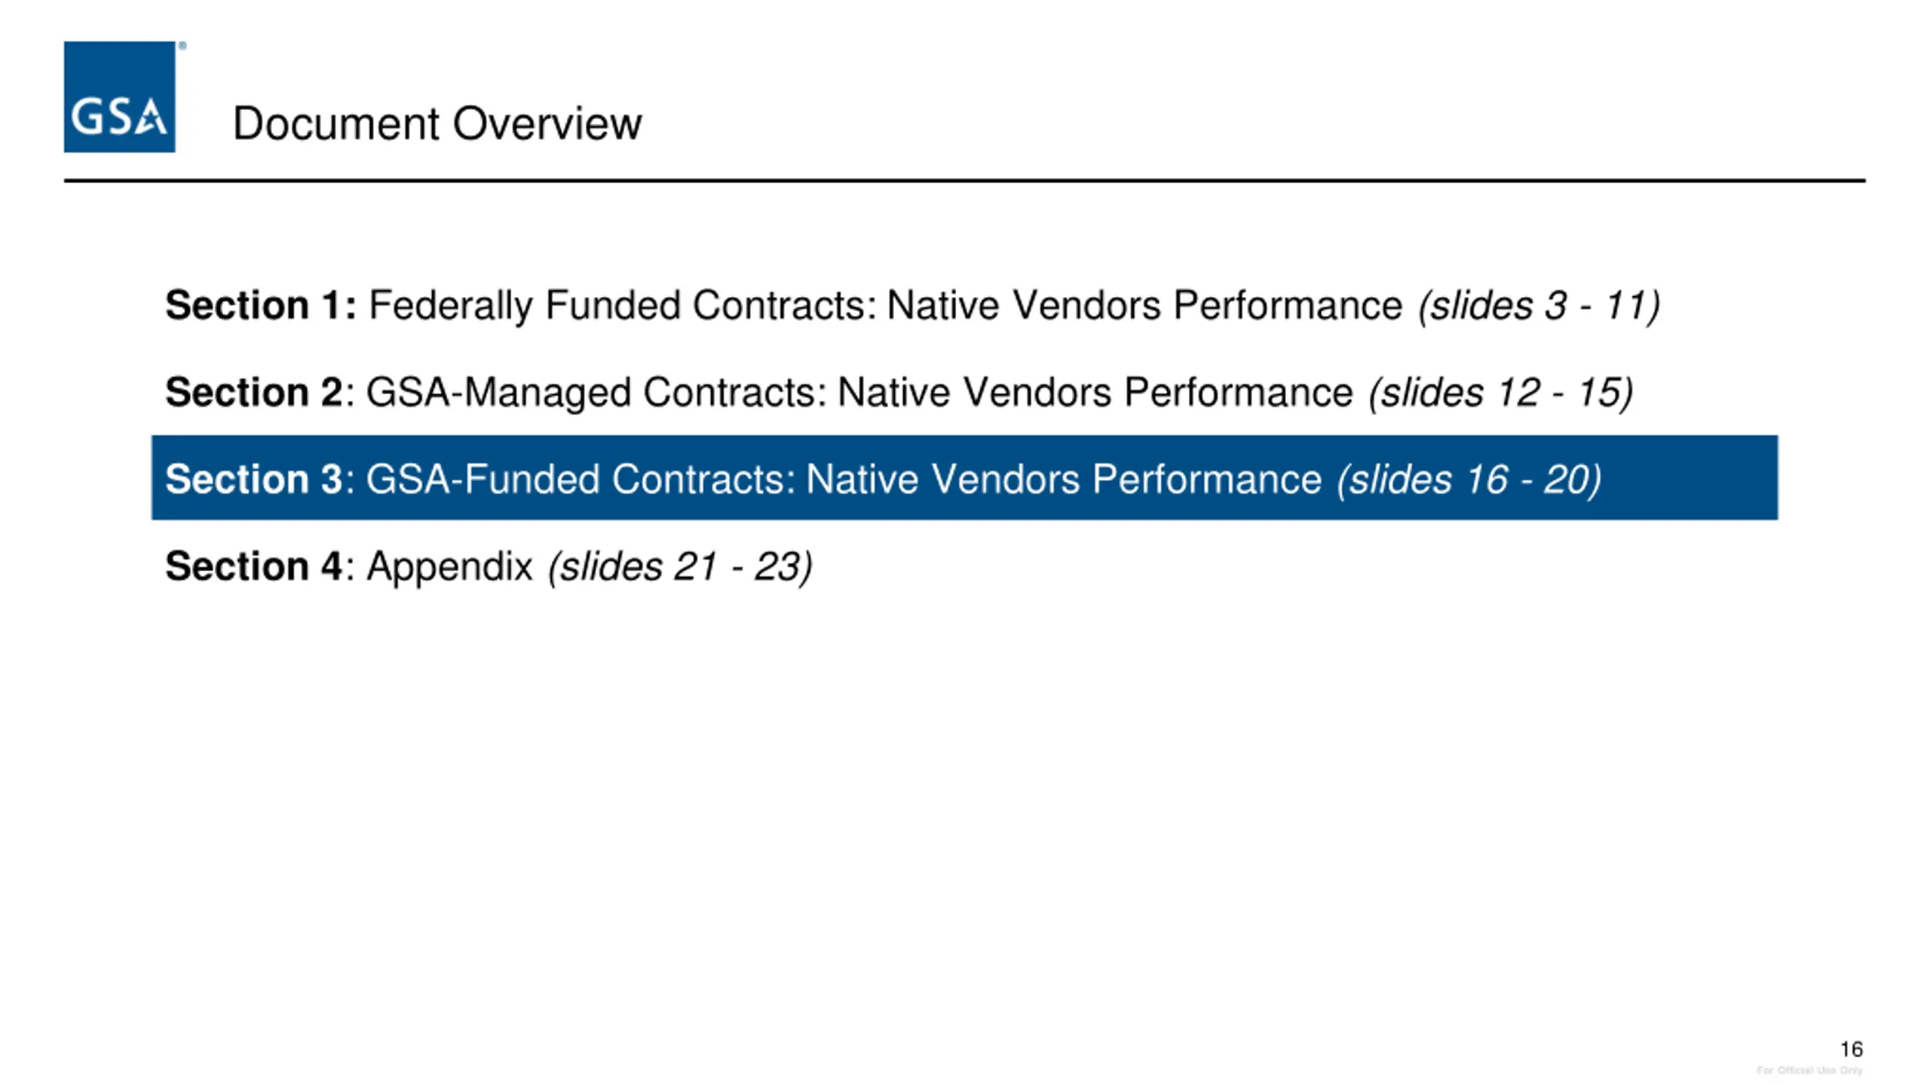Select the Appendix text

(449, 567)
